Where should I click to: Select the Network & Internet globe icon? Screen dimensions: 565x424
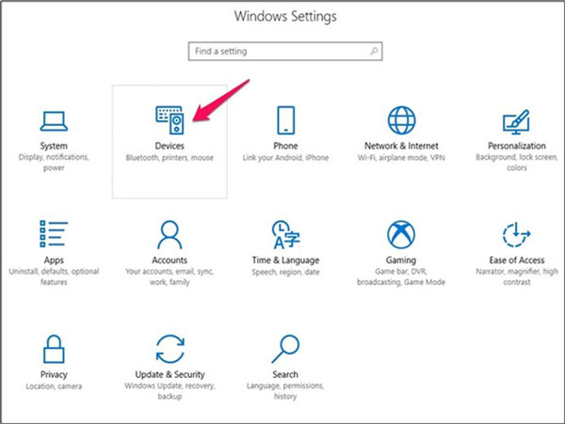coord(401,120)
